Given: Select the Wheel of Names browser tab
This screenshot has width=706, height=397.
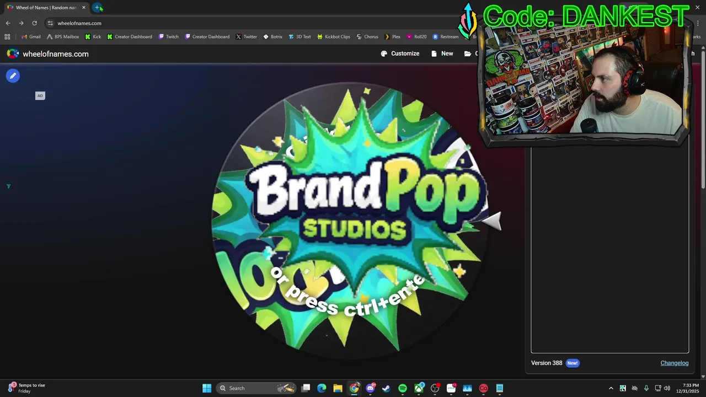Looking at the screenshot, I should coord(46,8).
